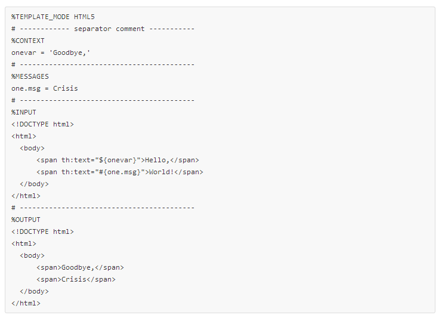Click the DOCTYPE line under %OUTPUT
The height and width of the screenshot is (318, 439).
coord(42,231)
